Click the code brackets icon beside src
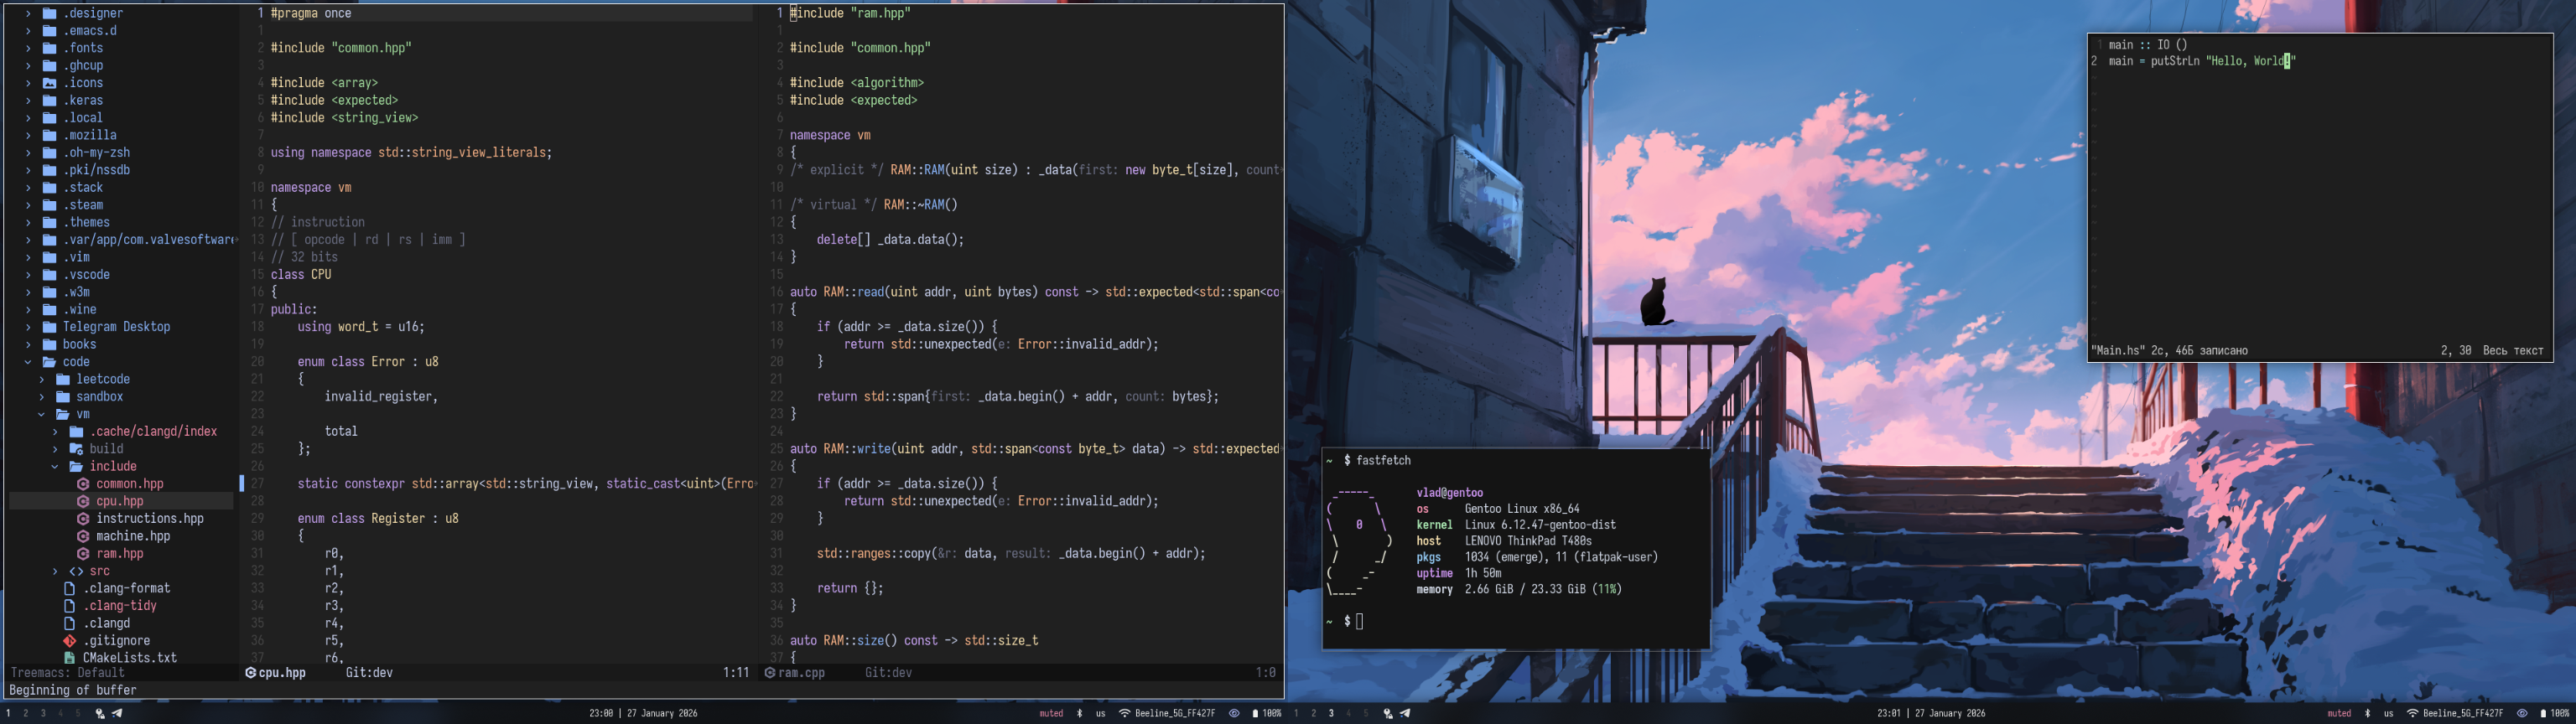Image resolution: width=2576 pixels, height=724 pixels. tap(76, 571)
